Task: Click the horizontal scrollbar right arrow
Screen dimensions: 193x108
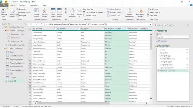Action: (x=146, y=103)
